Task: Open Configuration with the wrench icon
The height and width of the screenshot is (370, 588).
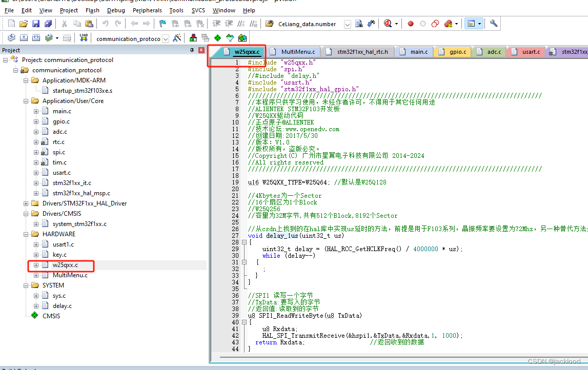Action: point(494,24)
